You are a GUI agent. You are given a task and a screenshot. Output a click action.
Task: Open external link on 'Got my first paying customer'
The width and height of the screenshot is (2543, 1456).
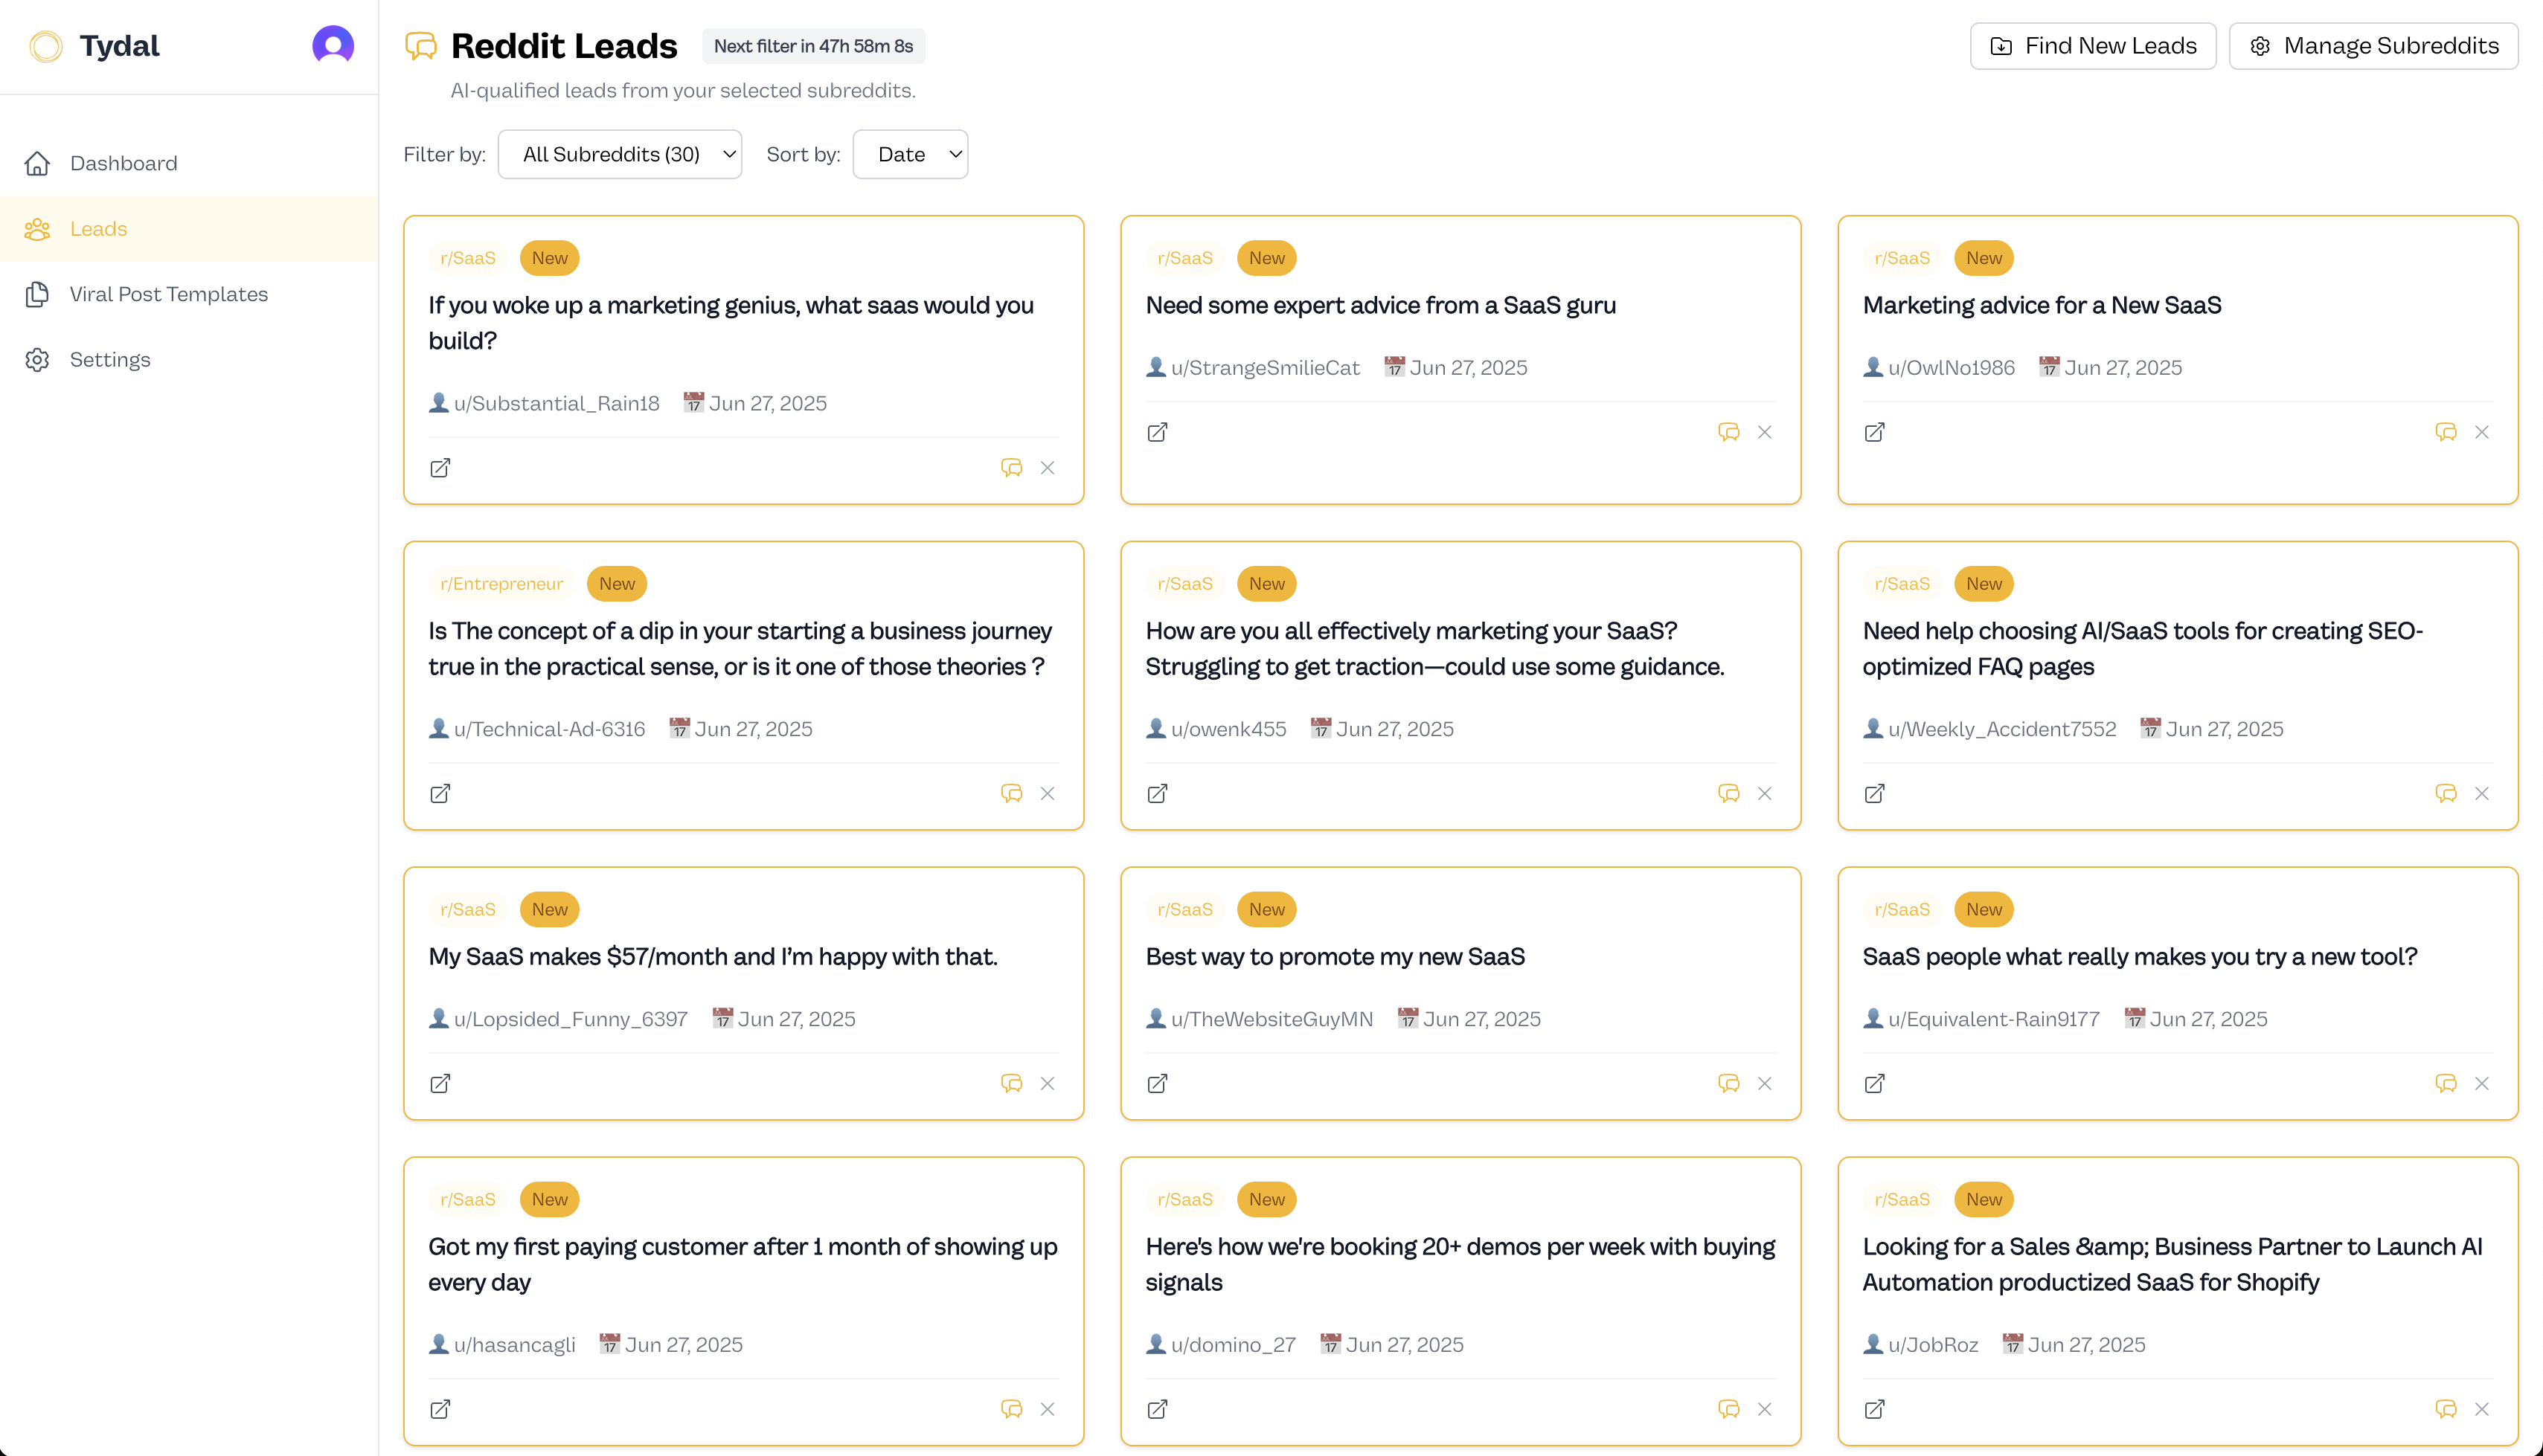pyautogui.click(x=440, y=1409)
